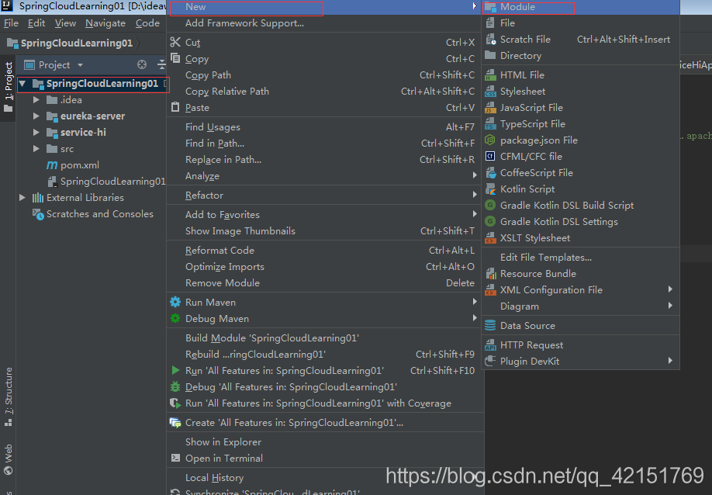Screen dimensions: 712x495
Task: Select Build Module 'SpringCloudLearning01'
Action: 324,337
